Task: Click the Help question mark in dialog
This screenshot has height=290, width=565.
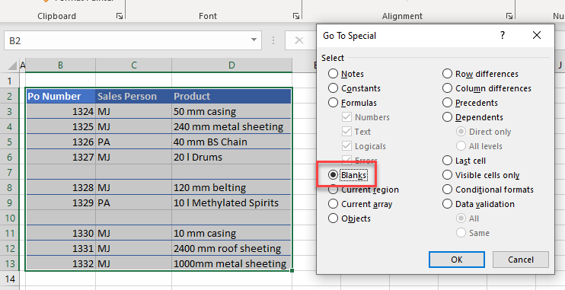Action: (503, 35)
